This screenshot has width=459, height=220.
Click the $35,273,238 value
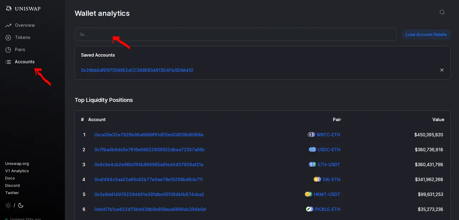[430, 209]
